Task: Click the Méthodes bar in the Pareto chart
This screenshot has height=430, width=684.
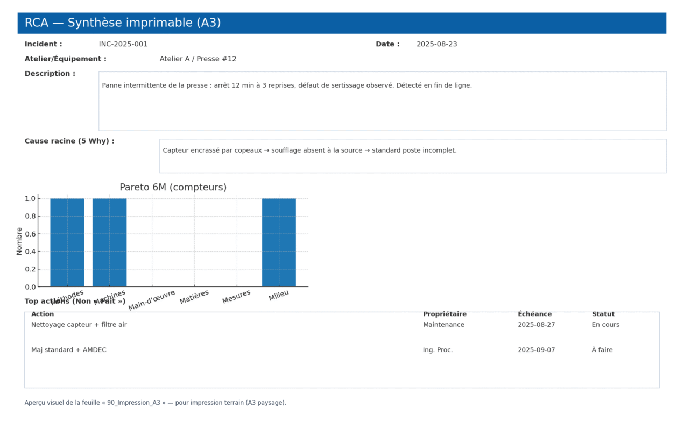Action: click(x=67, y=242)
